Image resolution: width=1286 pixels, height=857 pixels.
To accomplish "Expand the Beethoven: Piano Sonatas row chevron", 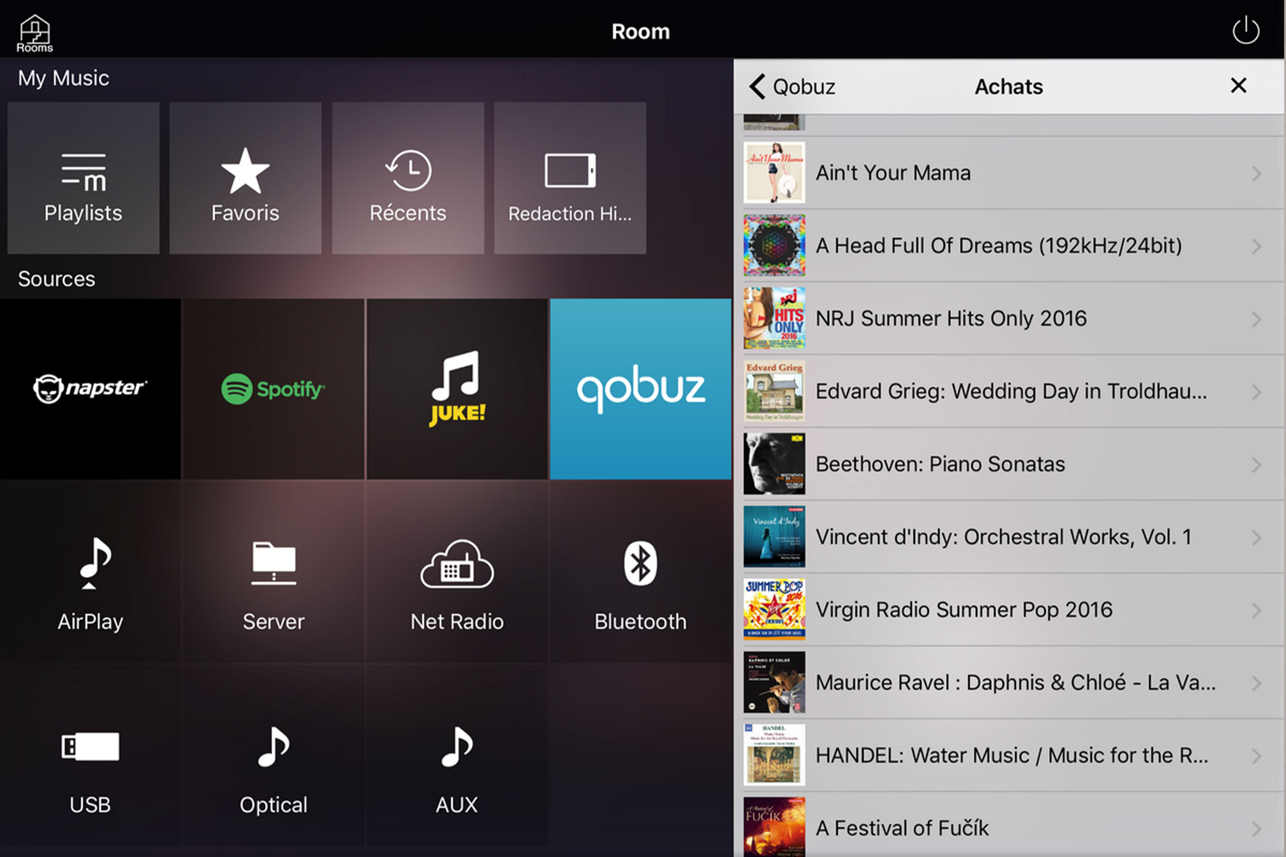I will coord(1256,464).
